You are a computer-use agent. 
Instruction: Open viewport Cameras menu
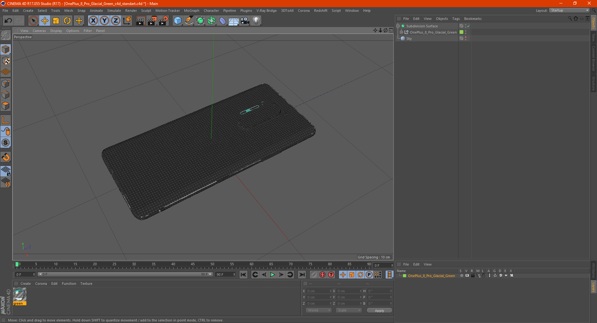coord(39,31)
